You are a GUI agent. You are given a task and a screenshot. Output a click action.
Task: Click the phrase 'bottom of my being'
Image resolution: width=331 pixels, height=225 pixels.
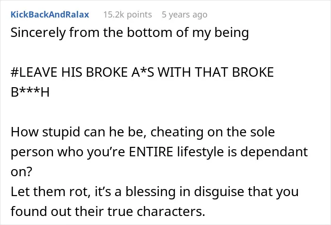(188, 33)
